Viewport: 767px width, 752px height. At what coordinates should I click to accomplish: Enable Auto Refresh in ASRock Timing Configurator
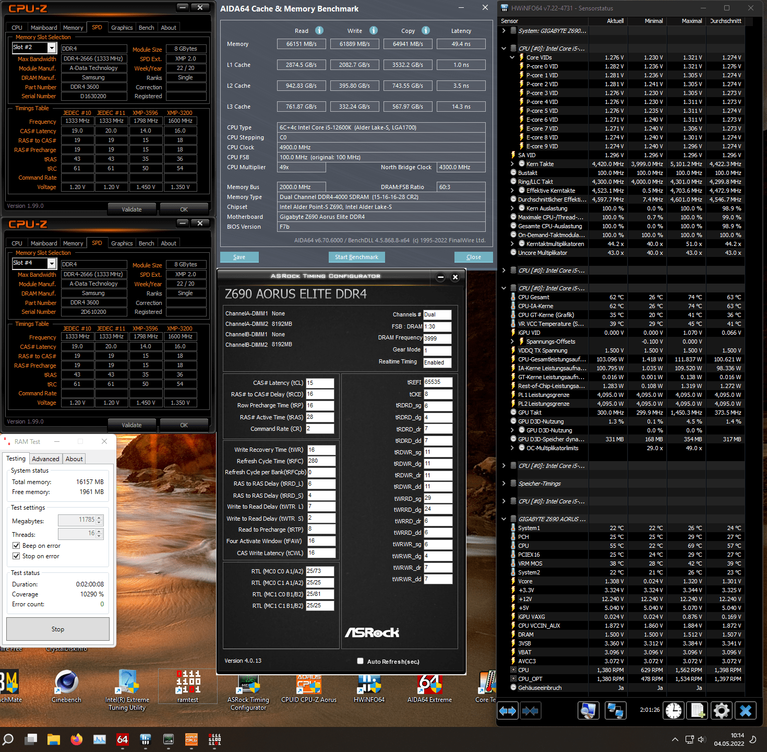click(x=360, y=661)
